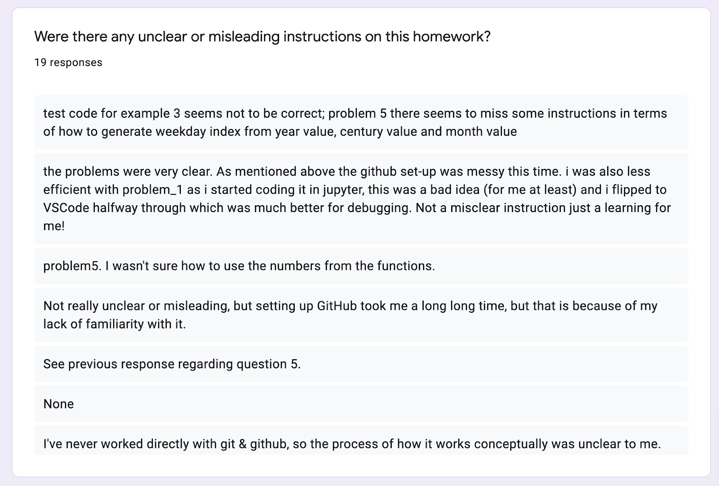Click the line starting "test code for example 3"
The height and width of the screenshot is (486, 719).
[x=355, y=113]
